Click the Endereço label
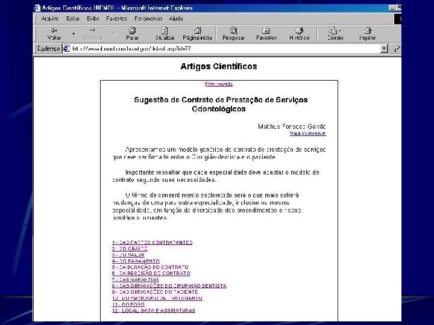434x325 pixels. point(48,49)
